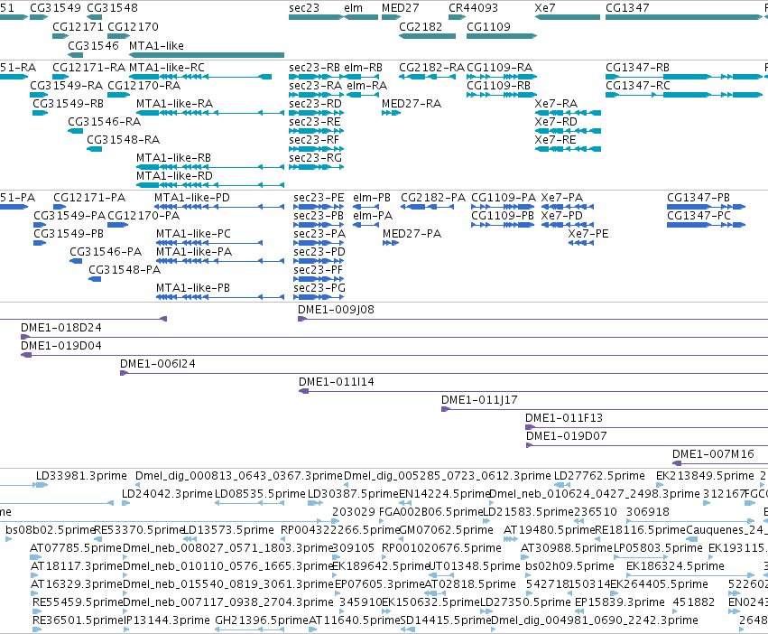Select transcript CG1347-RC

684,95
